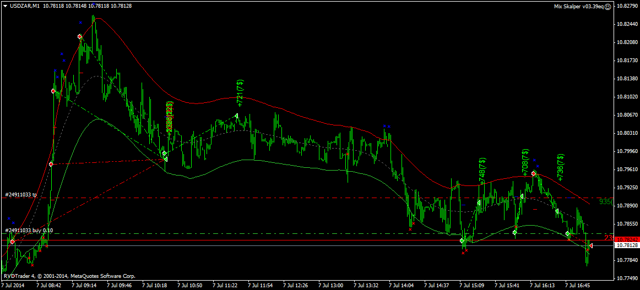Click the current price tag 10.78128
This screenshot has width=640, height=290.
pos(626,245)
